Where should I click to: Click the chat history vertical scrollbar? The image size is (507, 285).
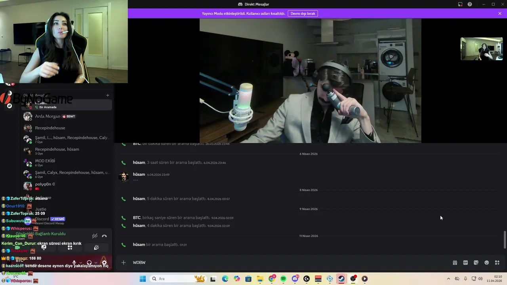tap(505, 240)
